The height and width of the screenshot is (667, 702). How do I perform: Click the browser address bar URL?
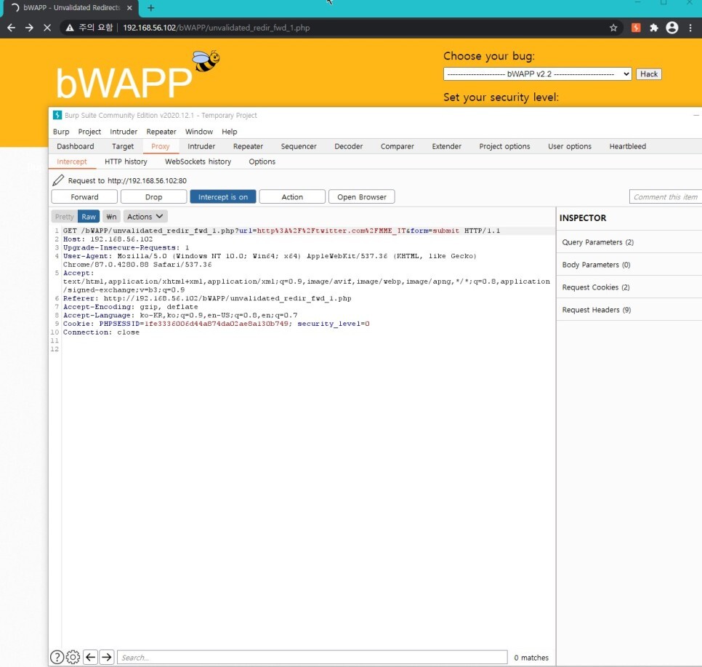(x=217, y=28)
